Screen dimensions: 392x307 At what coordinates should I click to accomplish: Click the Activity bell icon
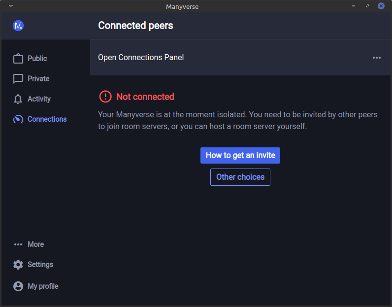click(x=18, y=99)
